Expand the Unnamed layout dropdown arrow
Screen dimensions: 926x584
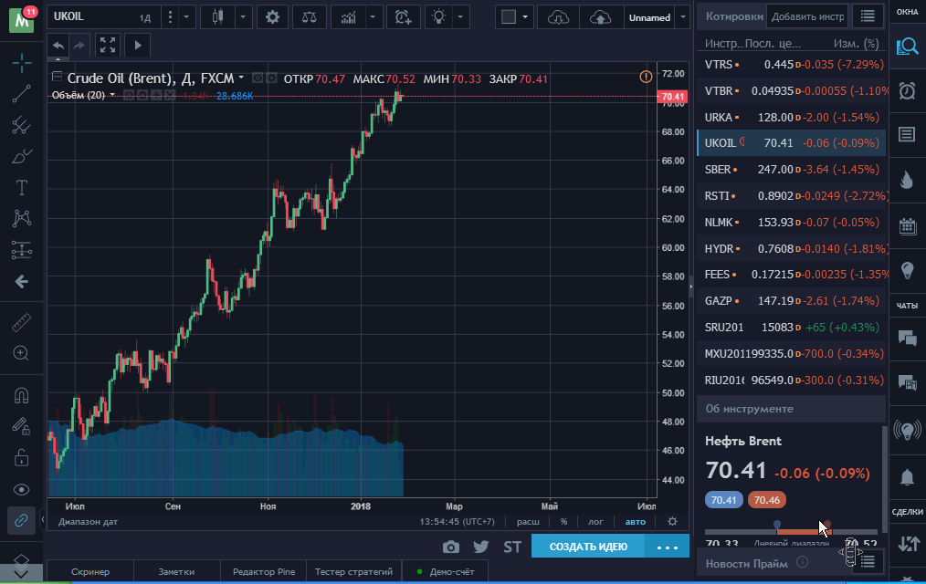(683, 17)
